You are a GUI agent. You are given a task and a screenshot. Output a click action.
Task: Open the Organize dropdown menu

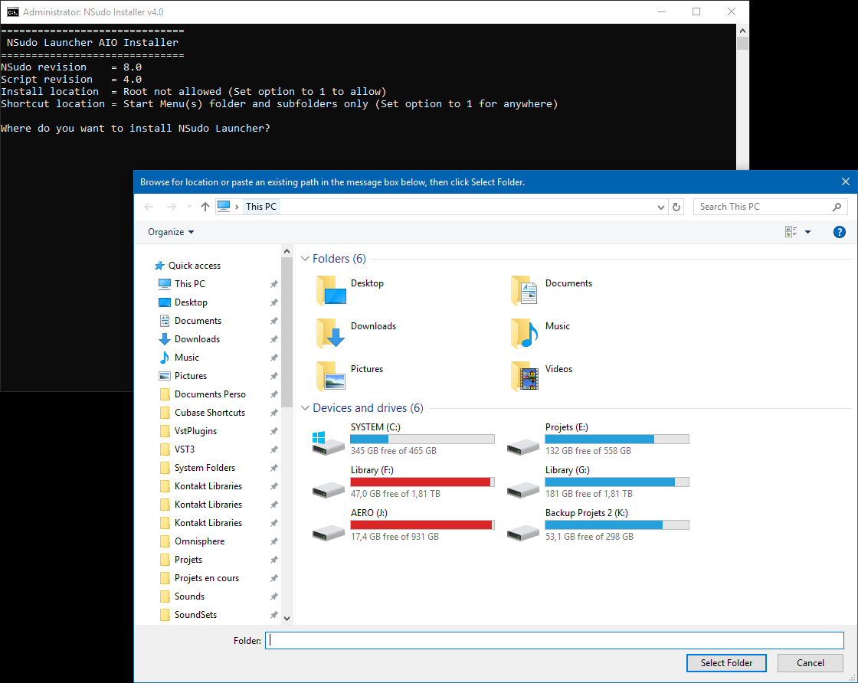pyautogui.click(x=168, y=231)
